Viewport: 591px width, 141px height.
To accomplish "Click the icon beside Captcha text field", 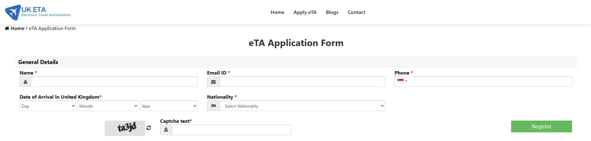I will click(166, 130).
